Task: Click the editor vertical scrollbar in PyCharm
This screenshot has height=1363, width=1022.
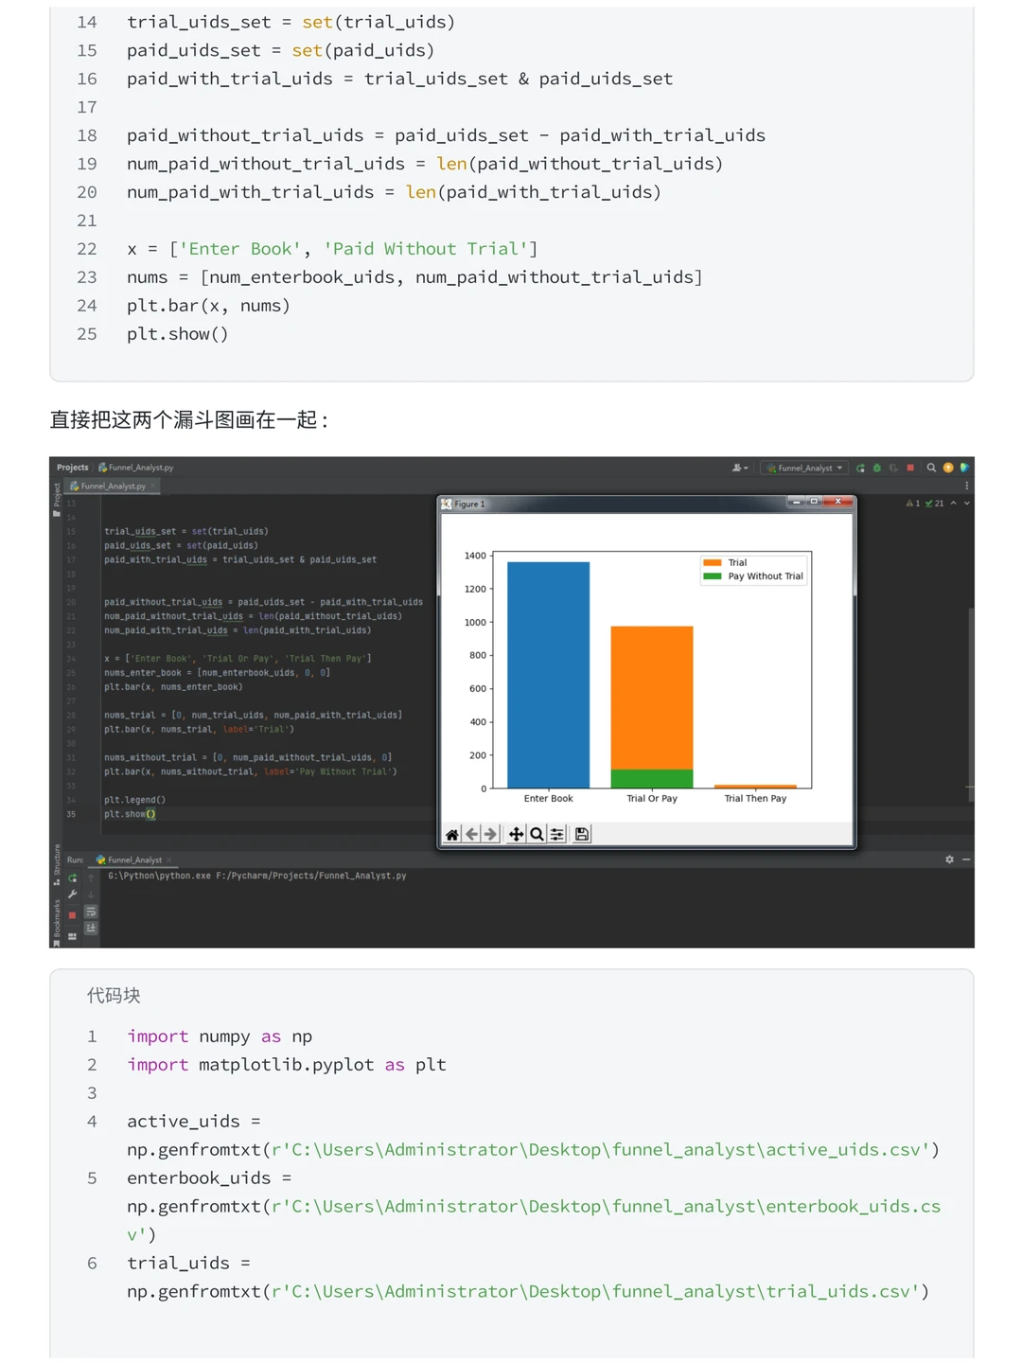Action: (971, 704)
